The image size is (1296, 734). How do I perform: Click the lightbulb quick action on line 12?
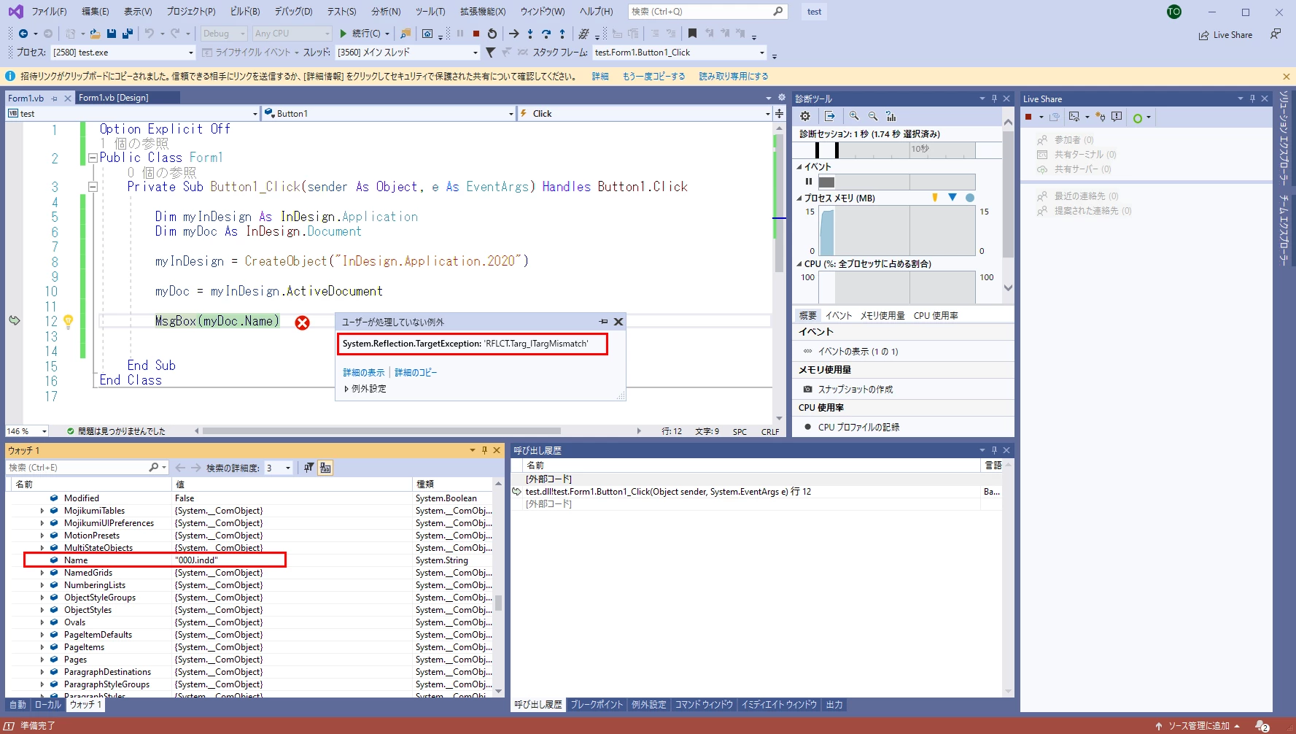69,321
